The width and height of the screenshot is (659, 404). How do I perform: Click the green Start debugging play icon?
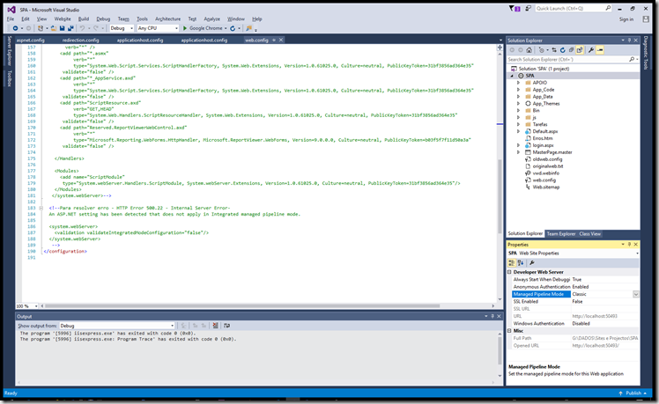click(184, 28)
